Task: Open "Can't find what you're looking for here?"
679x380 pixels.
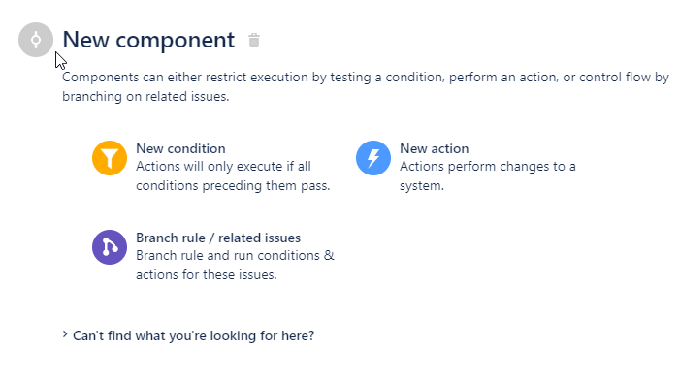Action: [194, 335]
